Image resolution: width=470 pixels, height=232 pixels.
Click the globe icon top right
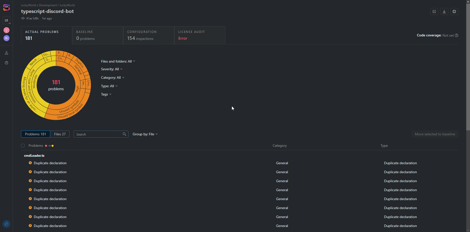pyautogui.click(x=454, y=11)
